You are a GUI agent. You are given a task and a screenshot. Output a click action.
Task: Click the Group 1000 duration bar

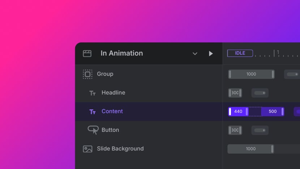click(x=251, y=74)
